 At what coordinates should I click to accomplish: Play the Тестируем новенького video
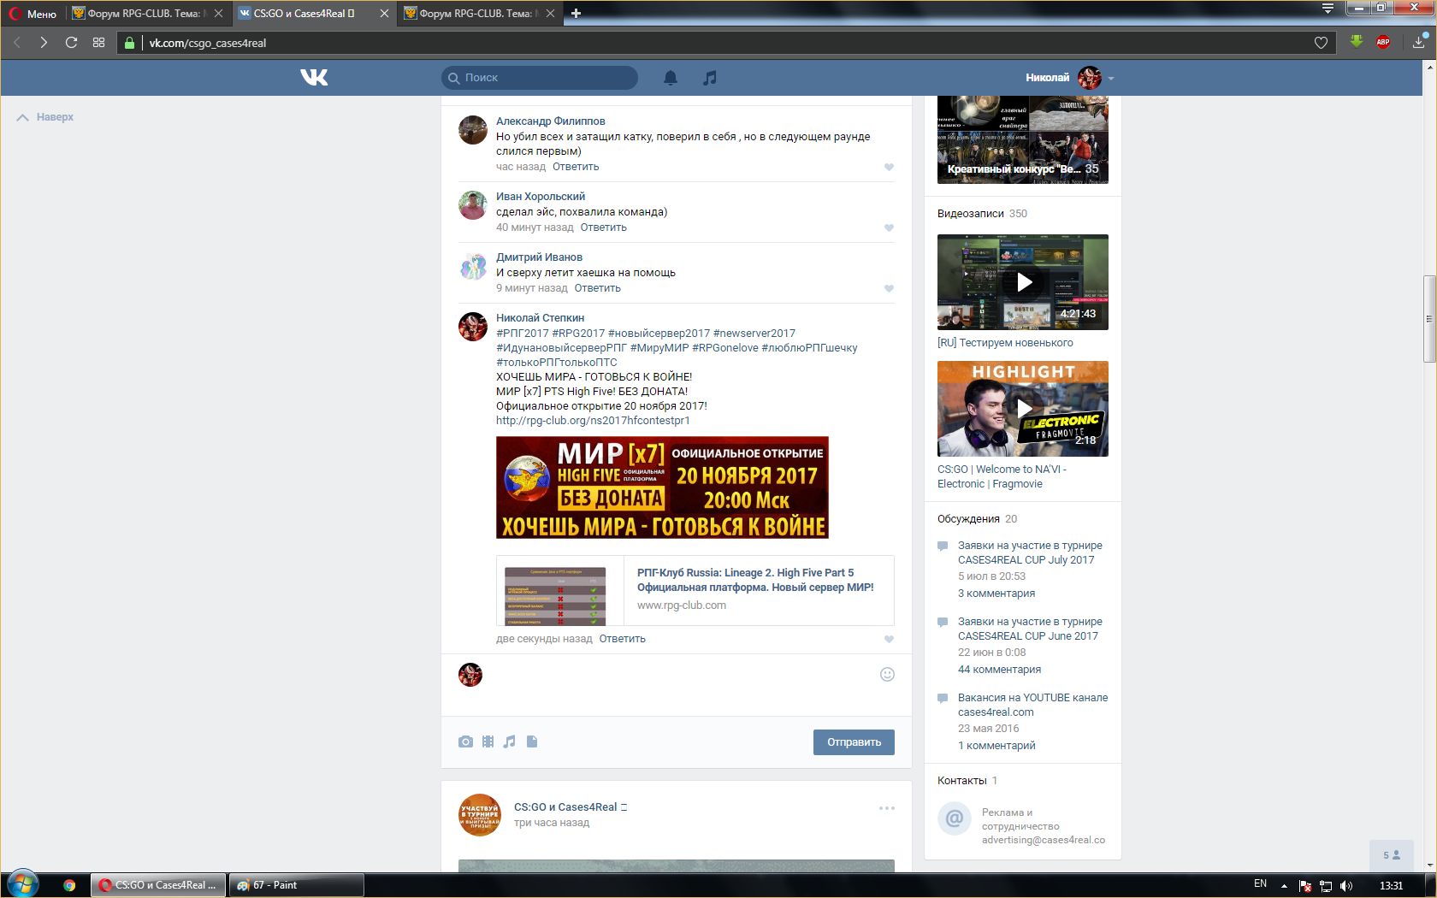point(1023,282)
